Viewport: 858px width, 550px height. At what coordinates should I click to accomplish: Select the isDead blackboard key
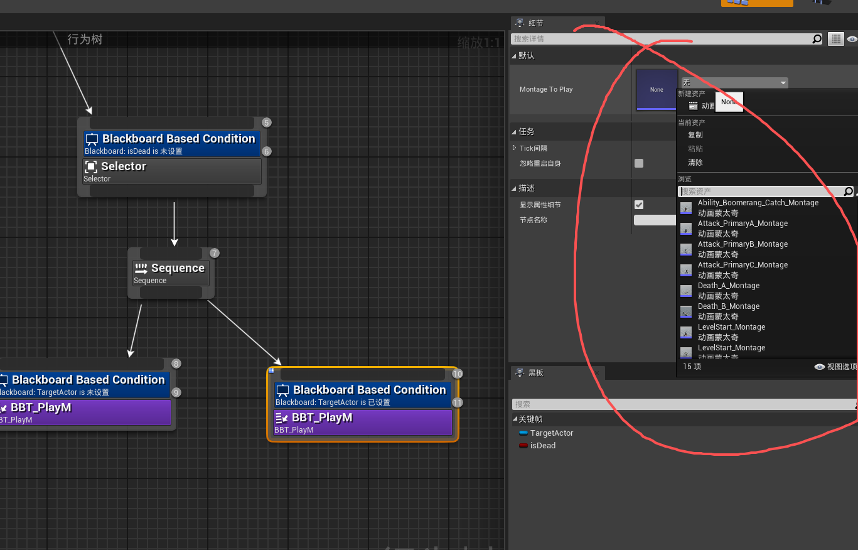543,446
